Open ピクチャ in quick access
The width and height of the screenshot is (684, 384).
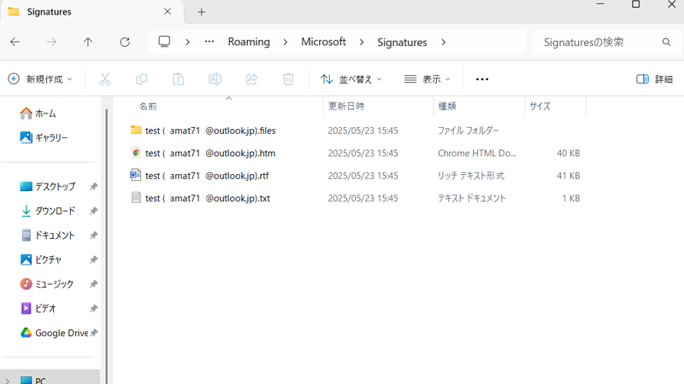pos(41,260)
